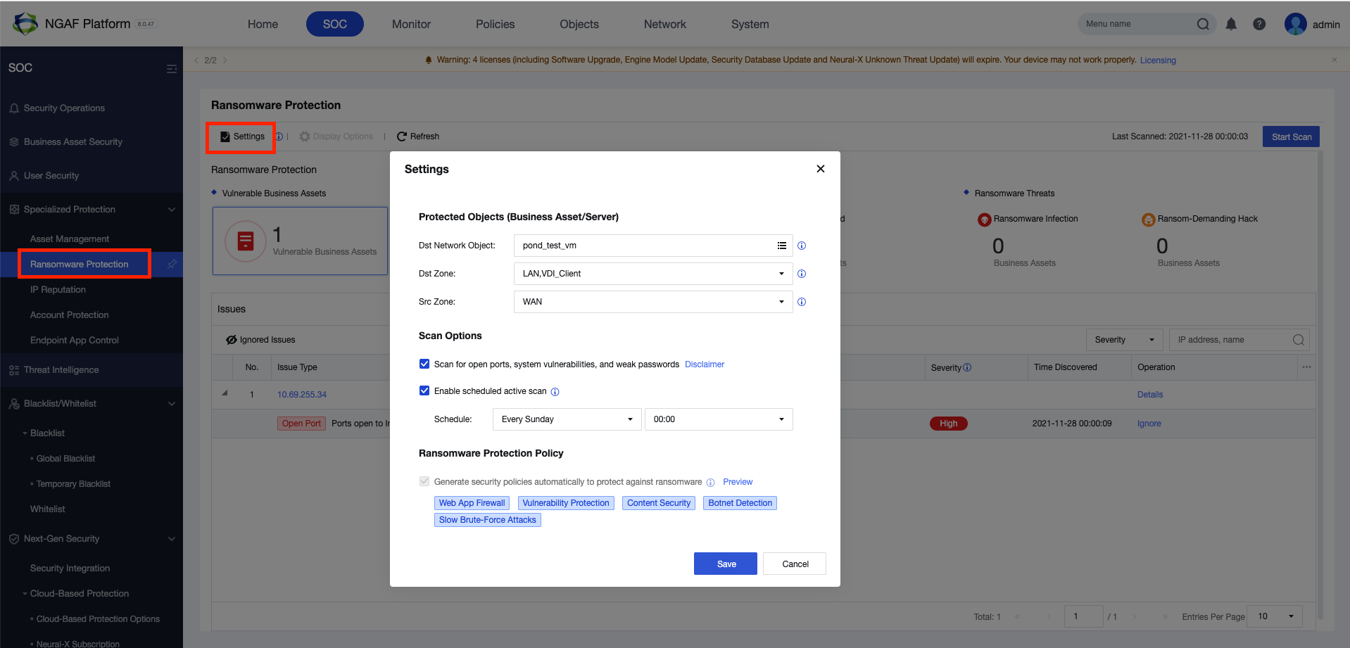The width and height of the screenshot is (1350, 648).
Task: Click the search magnifier in Menu name box
Action: coord(1203,24)
